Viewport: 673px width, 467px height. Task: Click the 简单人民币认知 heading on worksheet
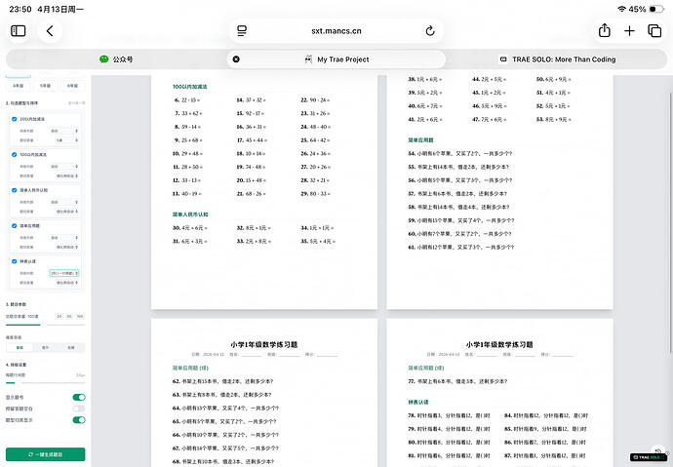[190, 214]
